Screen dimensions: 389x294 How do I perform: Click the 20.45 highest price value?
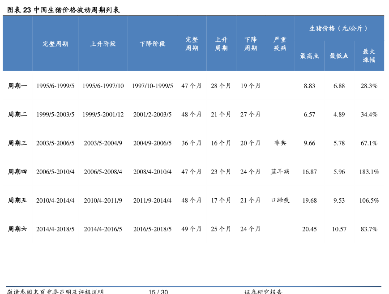[x=309, y=229]
